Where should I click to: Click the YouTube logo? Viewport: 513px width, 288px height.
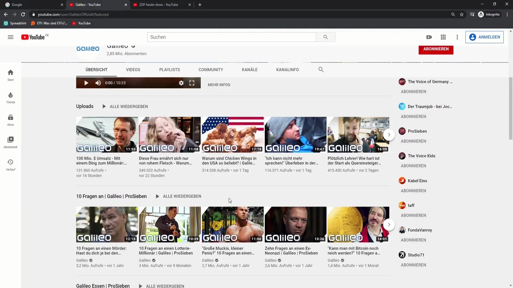pos(33,37)
